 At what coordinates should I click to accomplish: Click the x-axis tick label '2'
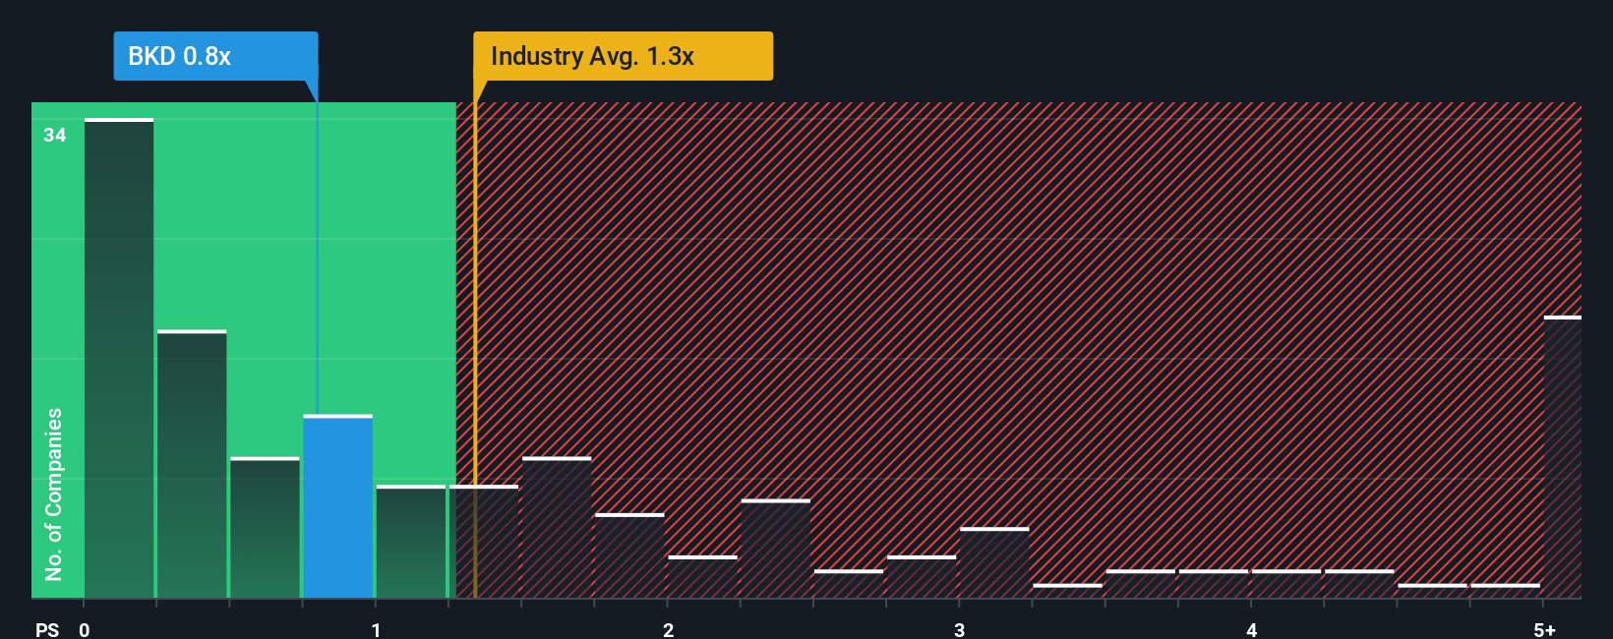tap(668, 630)
